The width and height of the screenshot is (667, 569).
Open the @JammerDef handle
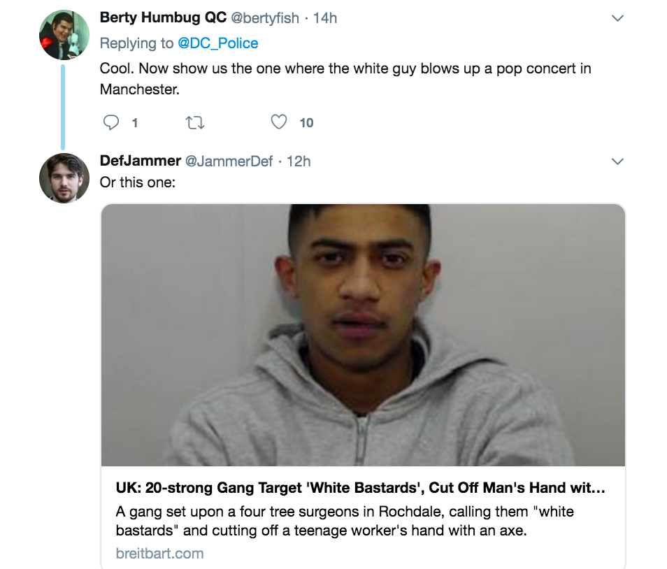[229, 161]
